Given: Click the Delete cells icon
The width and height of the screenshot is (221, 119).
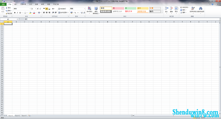Looking at the screenshot, I should 171,8.
